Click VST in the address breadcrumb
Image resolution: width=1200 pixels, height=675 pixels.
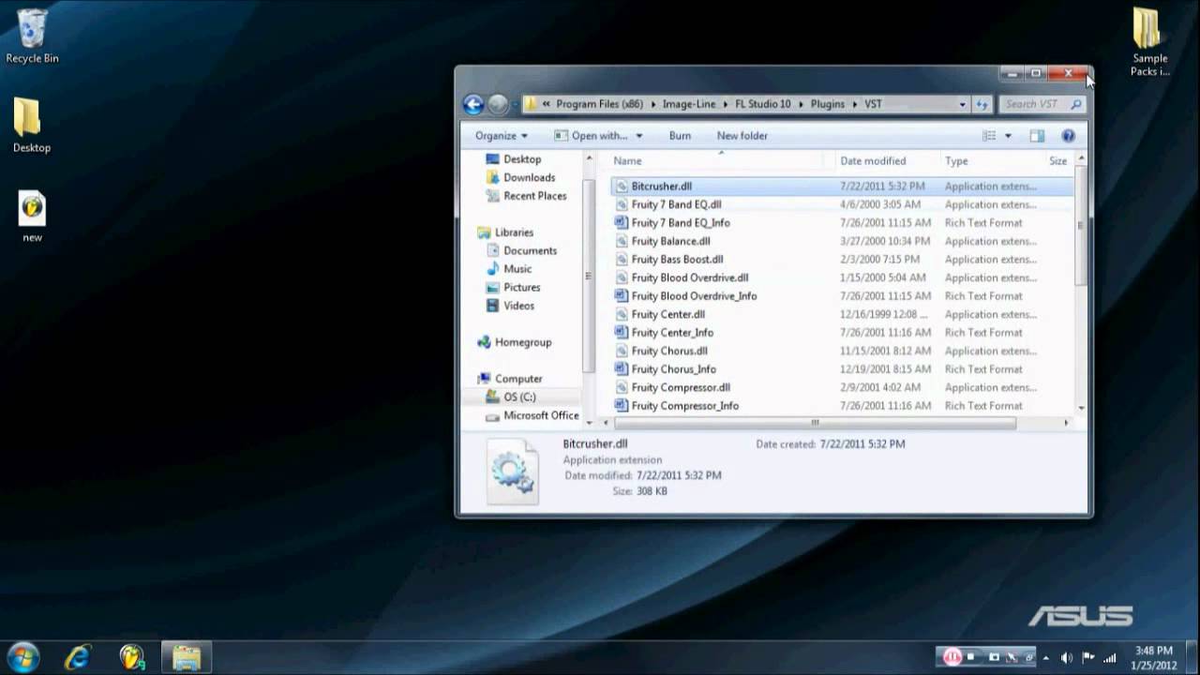click(x=873, y=104)
